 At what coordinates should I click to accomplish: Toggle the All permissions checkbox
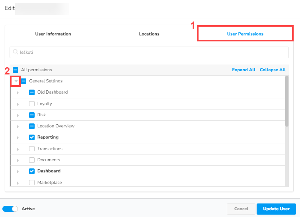(x=16, y=70)
